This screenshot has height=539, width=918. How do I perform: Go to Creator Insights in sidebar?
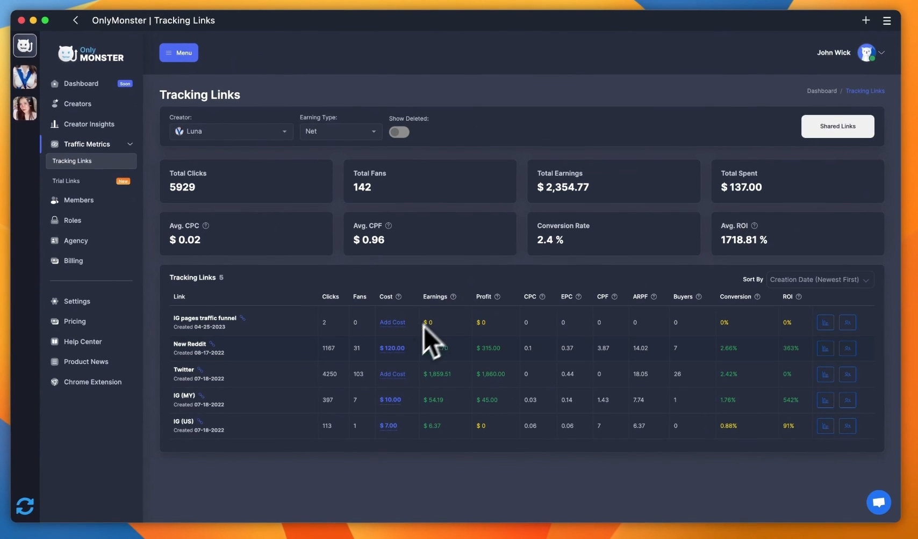click(x=89, y=124)
